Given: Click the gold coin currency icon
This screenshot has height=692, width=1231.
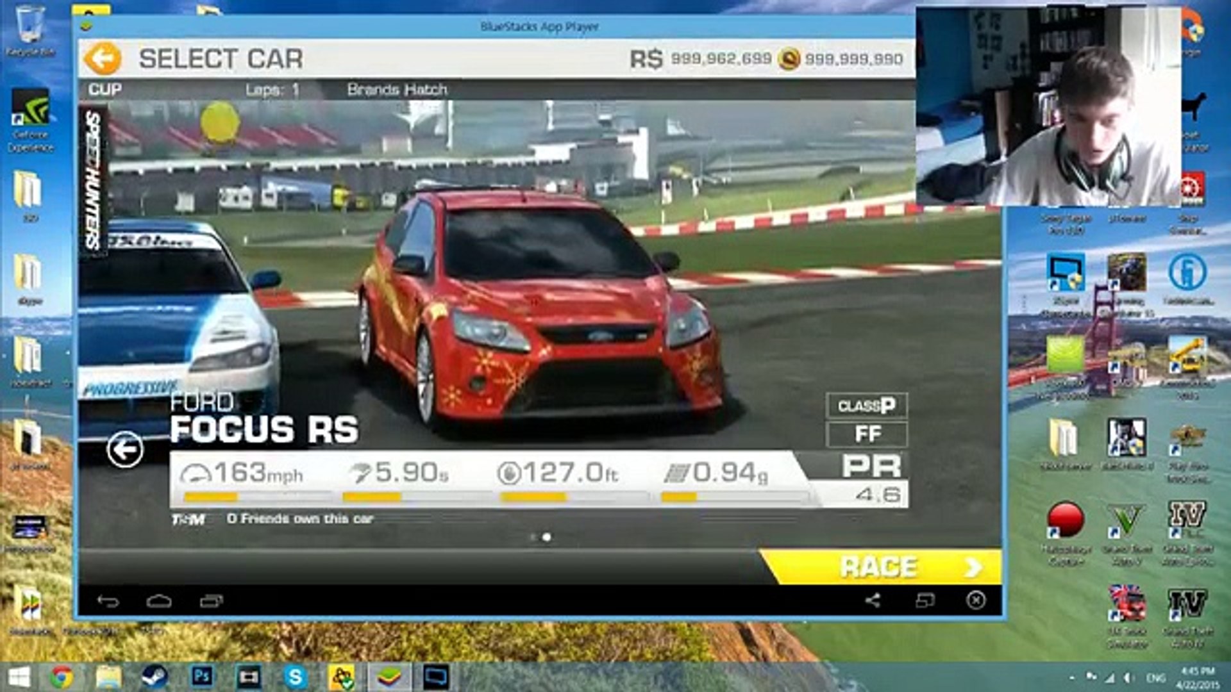Looking at the screenshot, I should pyautogui.click(x=789, y=59).
